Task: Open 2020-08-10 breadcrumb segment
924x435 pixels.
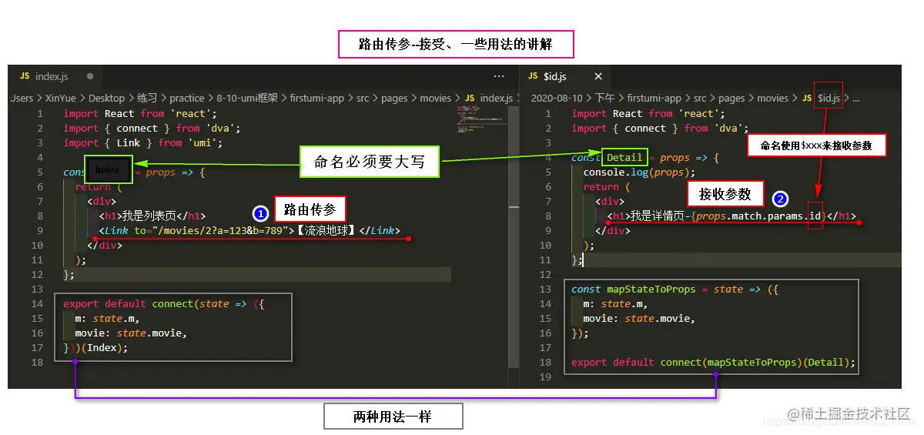Action: [x=557, y=99]
